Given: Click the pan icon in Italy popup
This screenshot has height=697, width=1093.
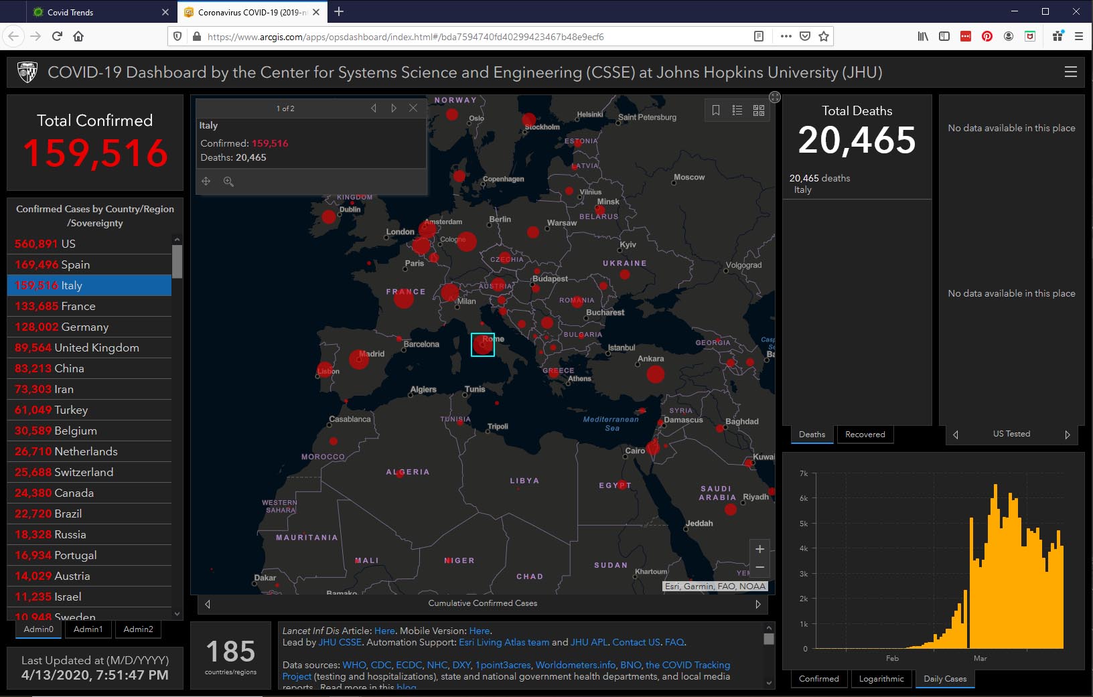Looking at the screenshot, I should click(206, 181).
